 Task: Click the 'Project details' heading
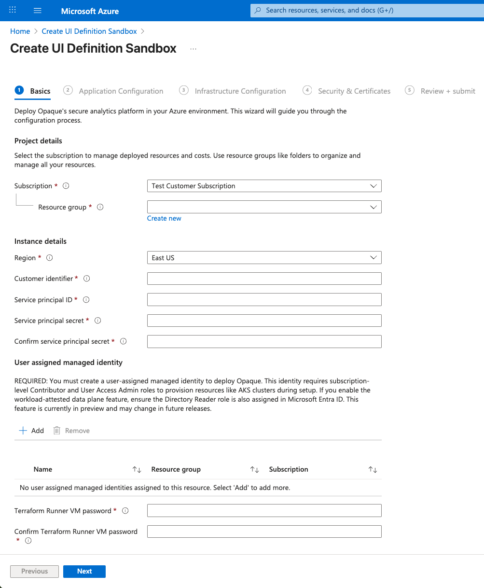[x=38, y=141]
